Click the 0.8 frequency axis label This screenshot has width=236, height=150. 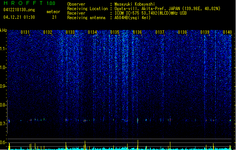coord(3,105)
